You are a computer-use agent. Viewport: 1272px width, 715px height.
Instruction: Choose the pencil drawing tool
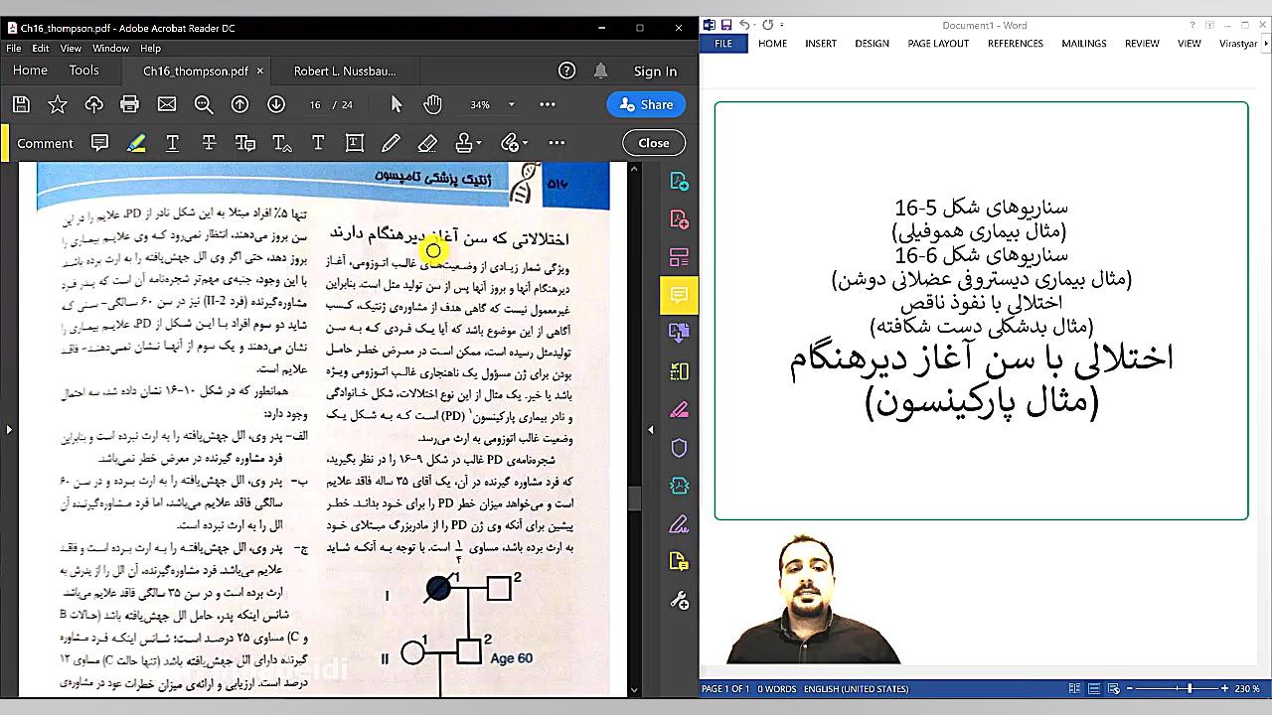click(x=391, y=143)
